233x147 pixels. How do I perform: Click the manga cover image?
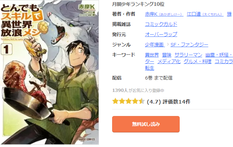pyautogui.click(x=49, y=72)
